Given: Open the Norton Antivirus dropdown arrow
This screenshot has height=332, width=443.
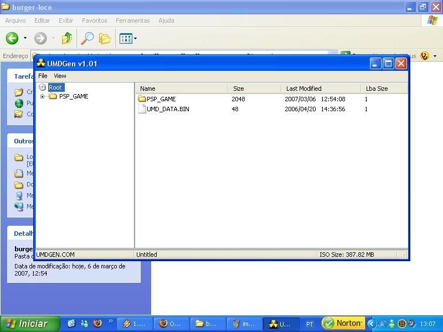Looking at the screenshot, I should click(435, 56).
